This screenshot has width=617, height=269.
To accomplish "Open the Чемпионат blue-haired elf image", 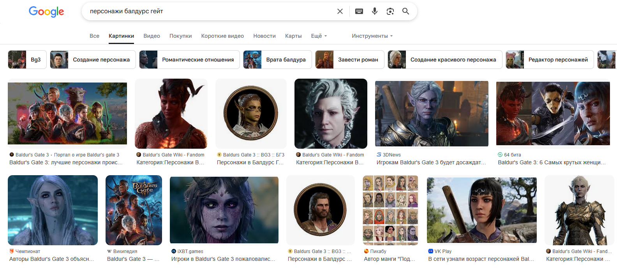I will point(53,210).
